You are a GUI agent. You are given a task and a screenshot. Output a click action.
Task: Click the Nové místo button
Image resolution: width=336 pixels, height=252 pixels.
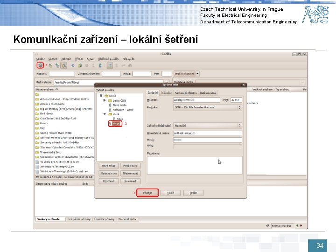tap(109, 166)
